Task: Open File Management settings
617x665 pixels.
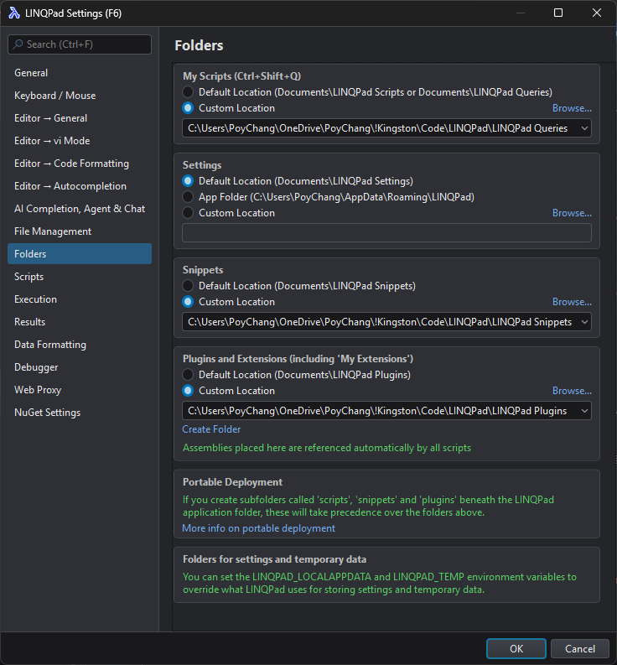Action: pos(80,231)
